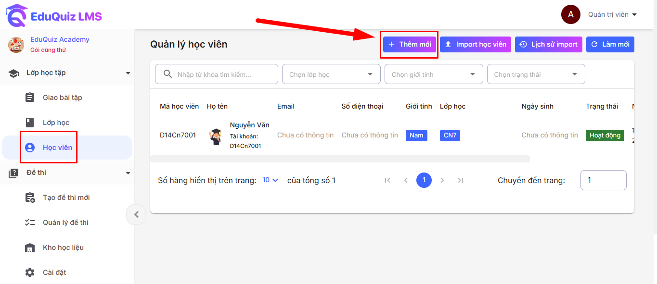Screen dimensions: 657x284
Task: Click the Chuyển đến trang page number field
Action: [604, 180]
